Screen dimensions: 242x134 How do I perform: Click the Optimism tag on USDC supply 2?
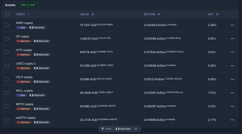click(24, 68)
